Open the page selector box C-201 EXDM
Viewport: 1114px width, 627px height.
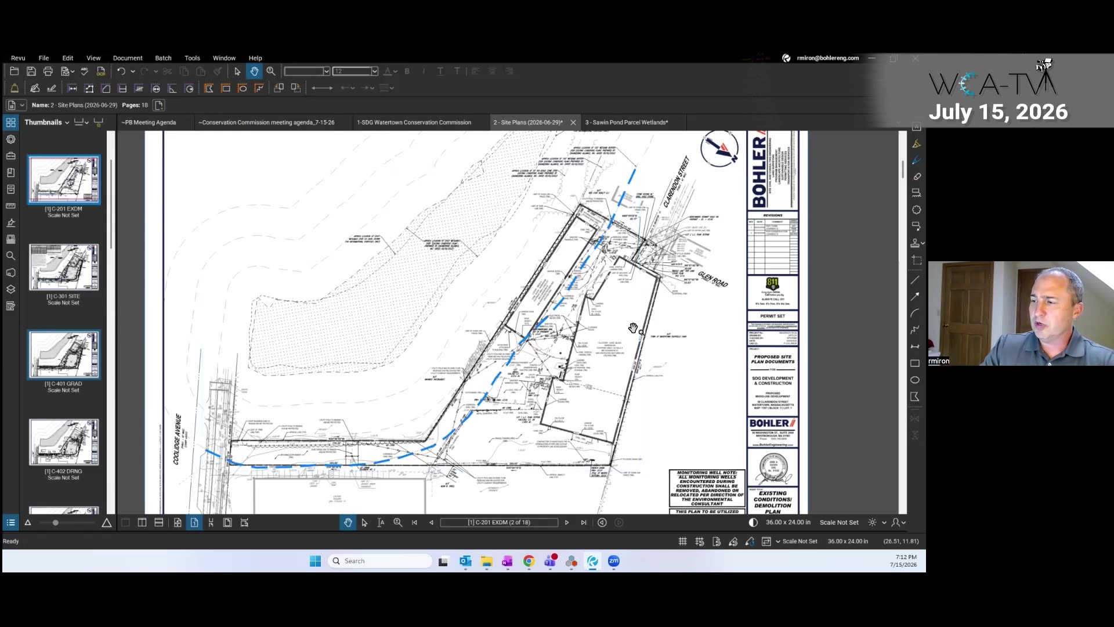tap(499, 522)
